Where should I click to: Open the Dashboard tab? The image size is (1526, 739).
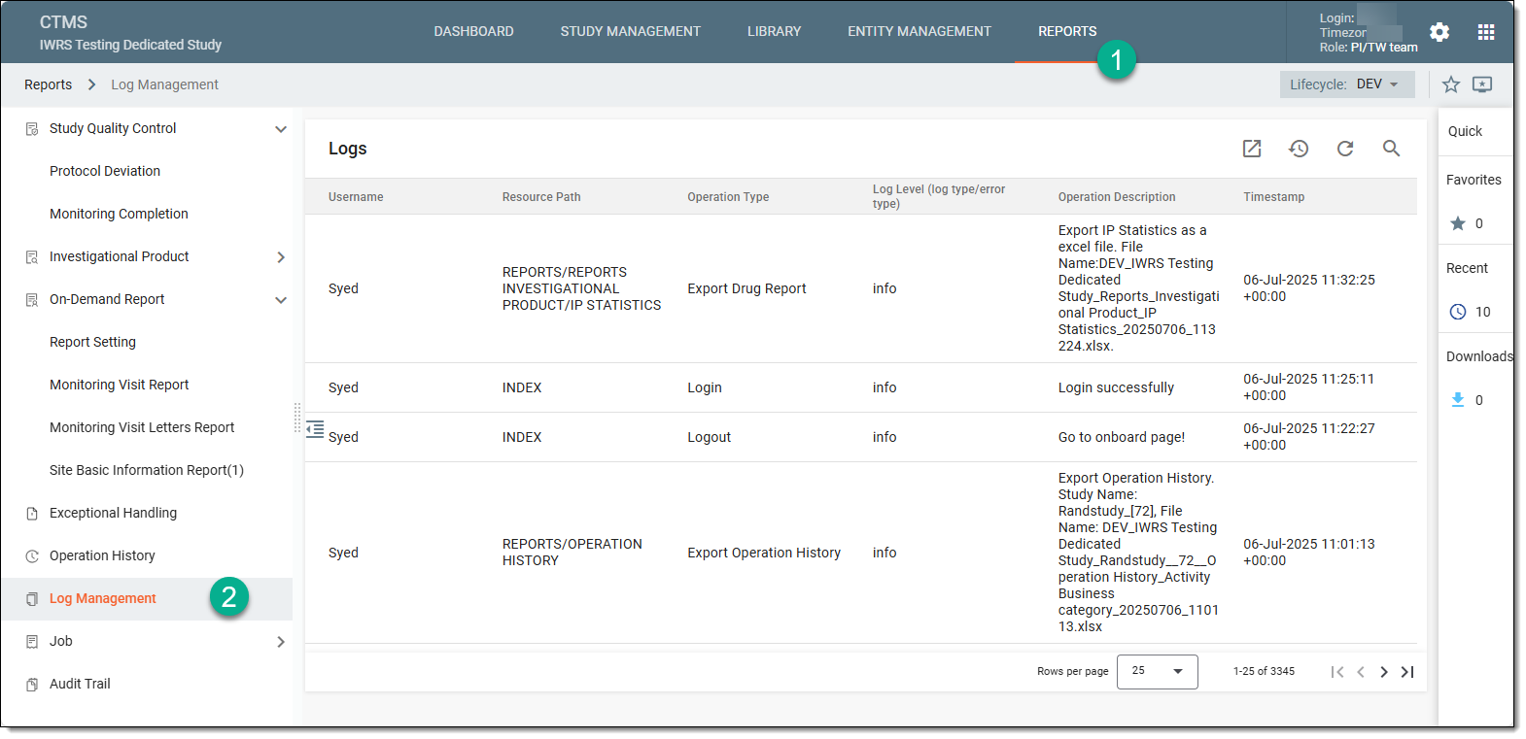coord(474,31)
